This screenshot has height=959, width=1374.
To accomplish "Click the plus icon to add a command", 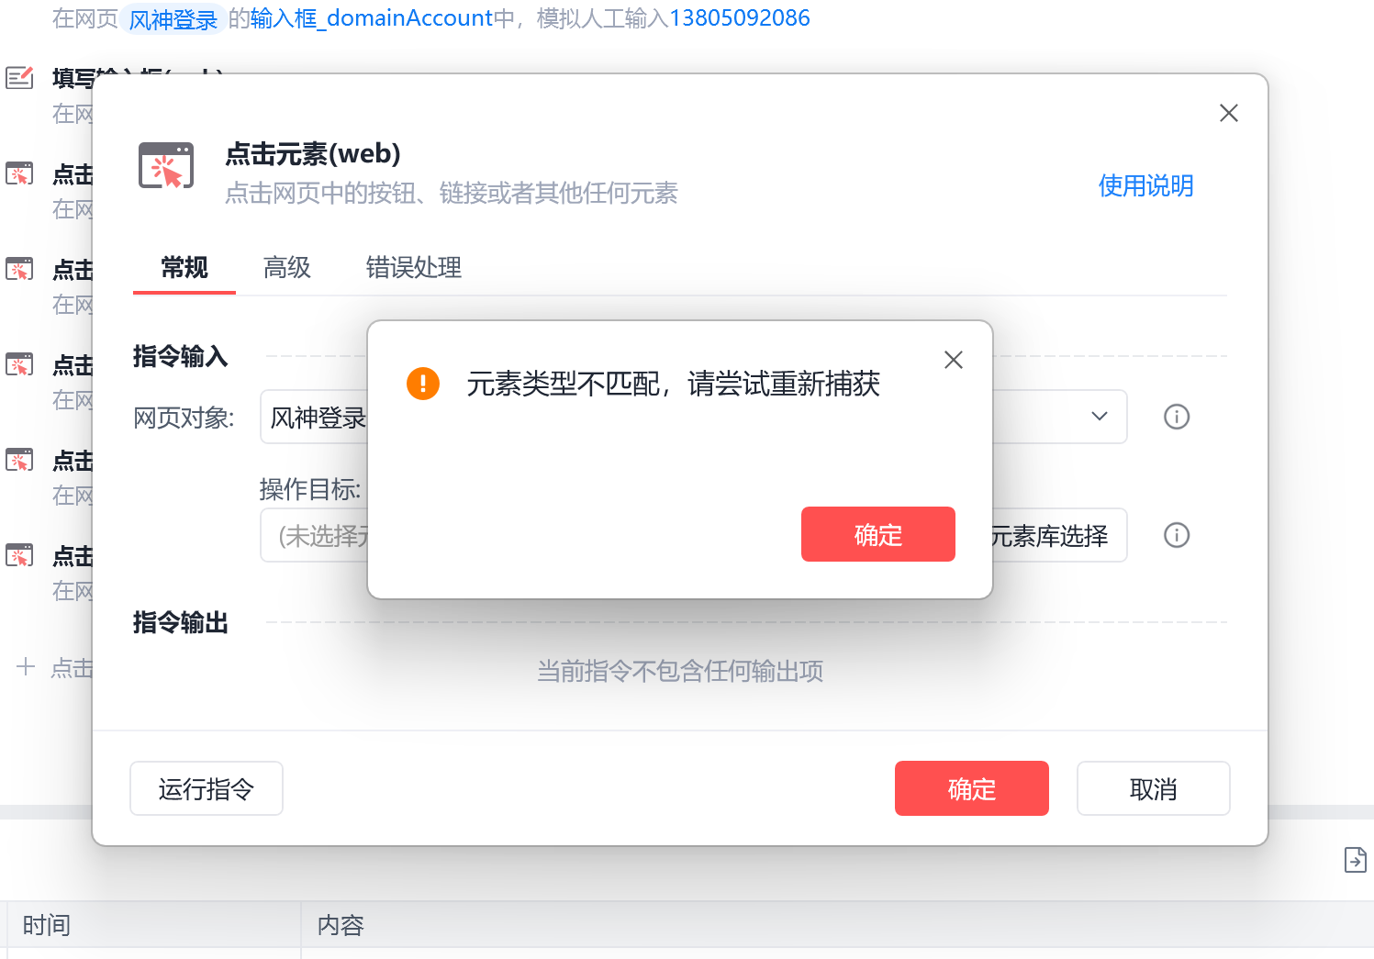I will click(x=26, y=667).
